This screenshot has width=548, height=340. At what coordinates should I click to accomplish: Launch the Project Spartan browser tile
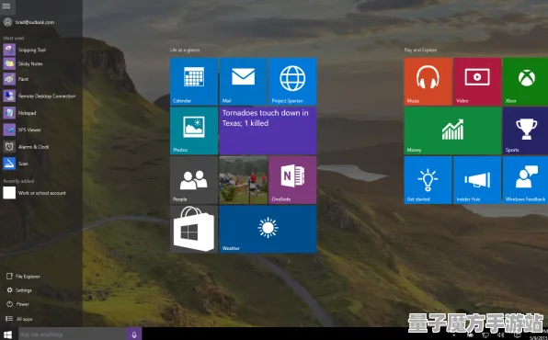292,82
